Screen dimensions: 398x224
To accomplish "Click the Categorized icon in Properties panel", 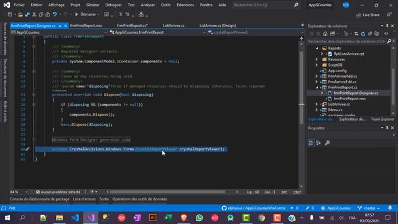I will [x=311, y=142].
